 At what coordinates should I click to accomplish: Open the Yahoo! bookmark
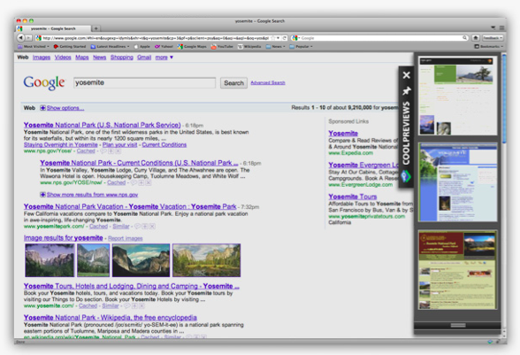click(164, 47)
